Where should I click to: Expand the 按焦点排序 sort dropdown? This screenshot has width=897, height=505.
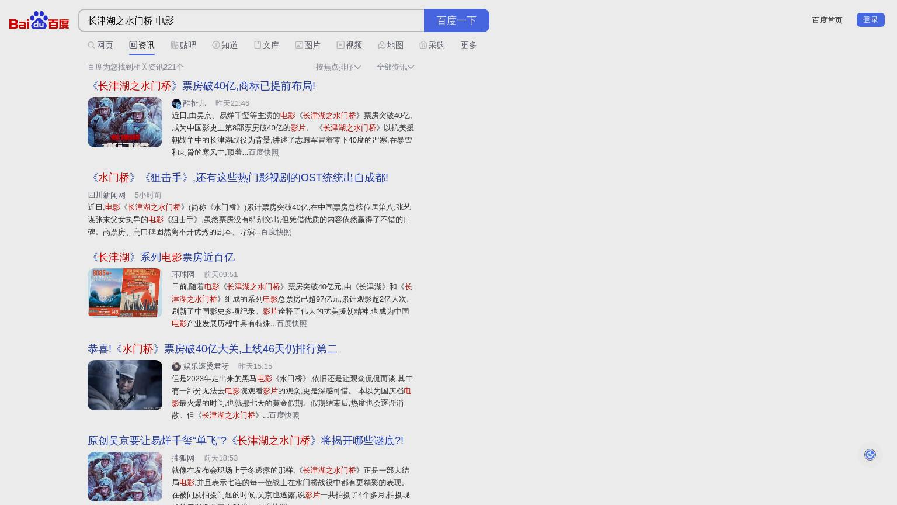pos(338,67)
